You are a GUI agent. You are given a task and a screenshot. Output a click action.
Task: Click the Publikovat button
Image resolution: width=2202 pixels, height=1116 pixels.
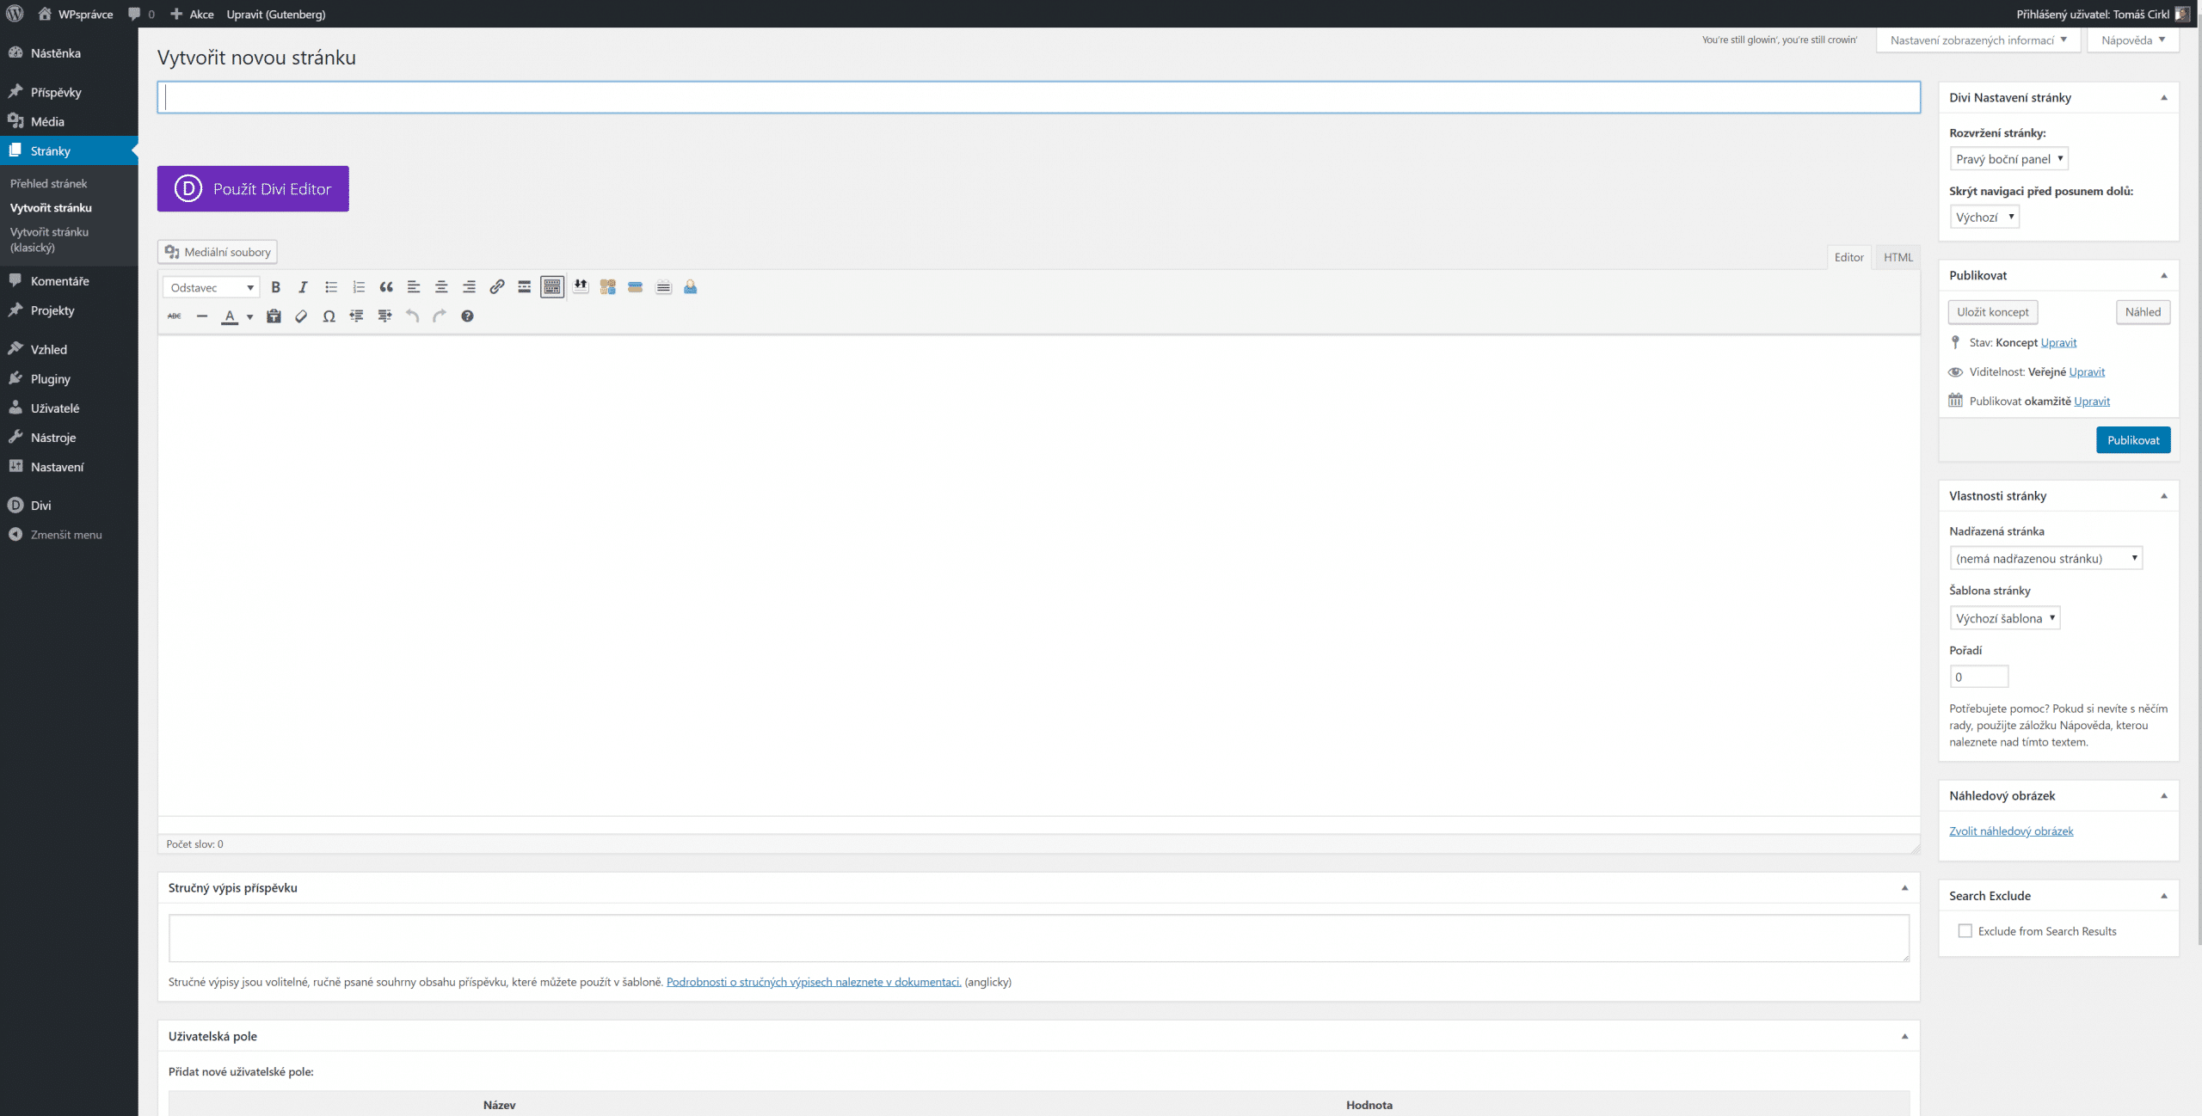tap(2132, 440)
